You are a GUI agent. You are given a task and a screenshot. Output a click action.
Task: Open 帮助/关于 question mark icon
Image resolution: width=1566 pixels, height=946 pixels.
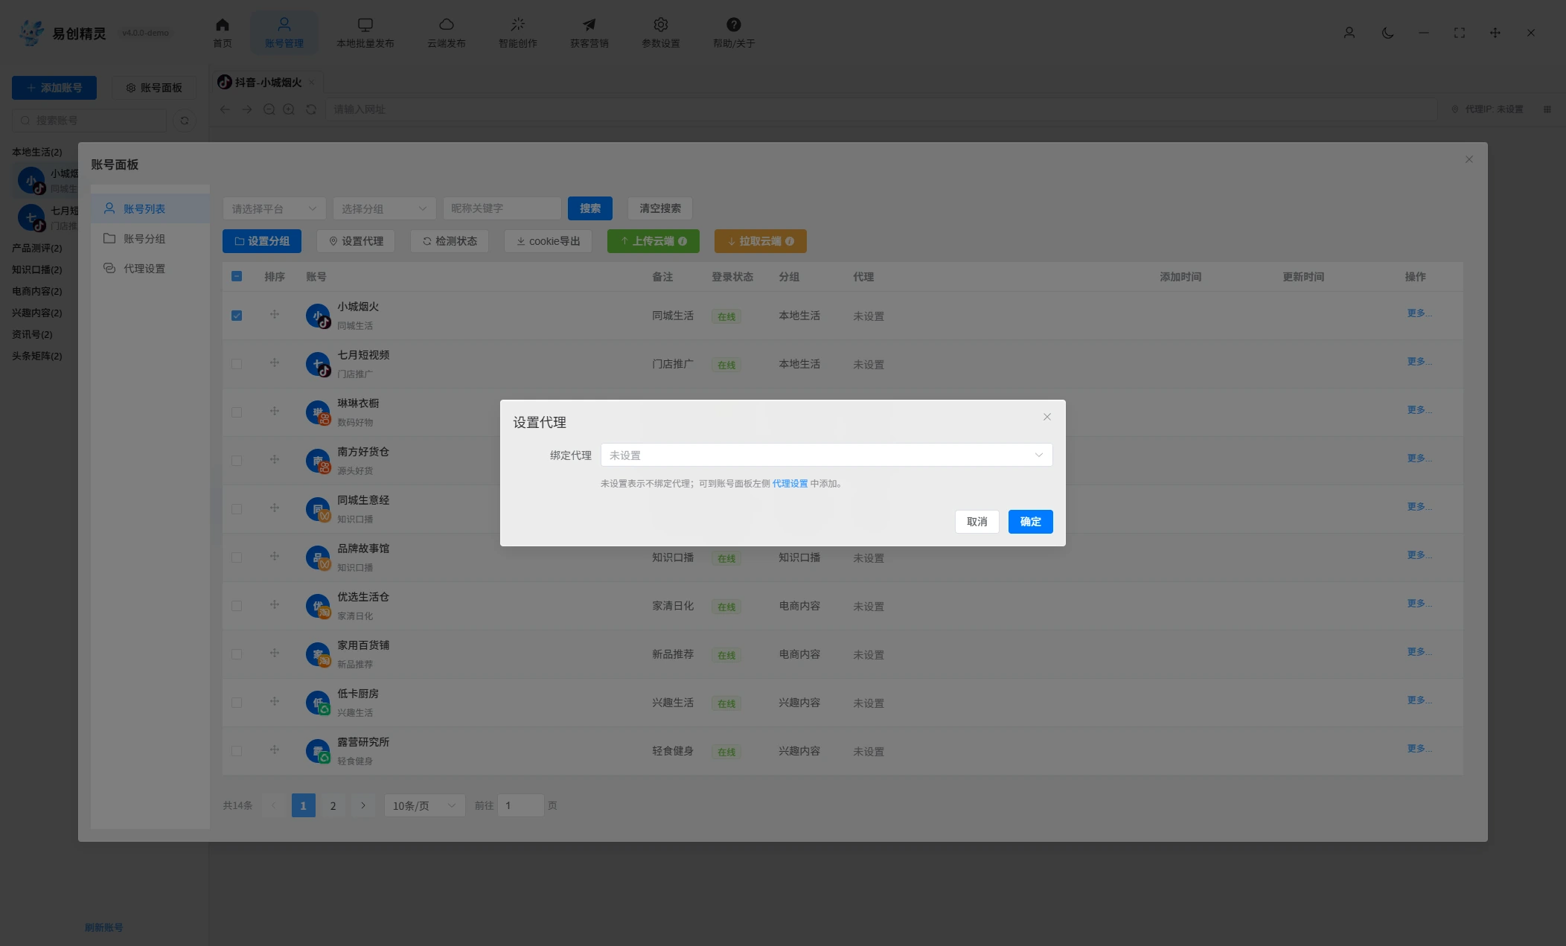point(733,33)
